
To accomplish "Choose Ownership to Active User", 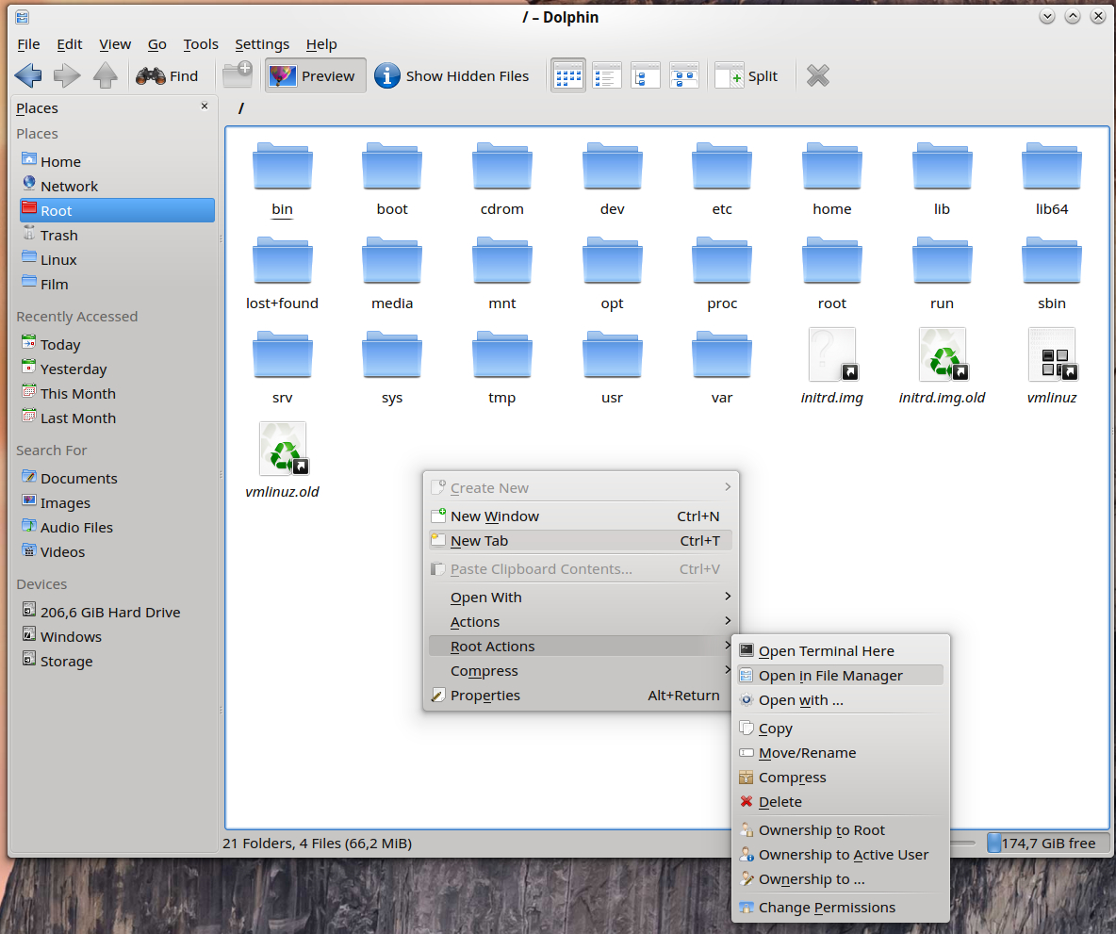I will tap(841, 854).
